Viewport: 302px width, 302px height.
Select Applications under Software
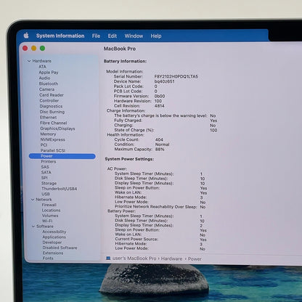click(x=54, y=237)
